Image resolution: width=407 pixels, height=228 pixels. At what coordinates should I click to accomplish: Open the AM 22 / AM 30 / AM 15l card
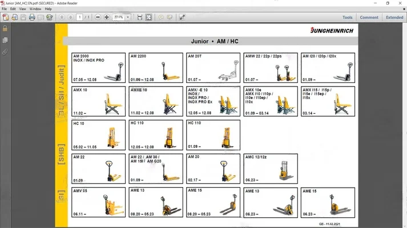[x=156, y=168]
